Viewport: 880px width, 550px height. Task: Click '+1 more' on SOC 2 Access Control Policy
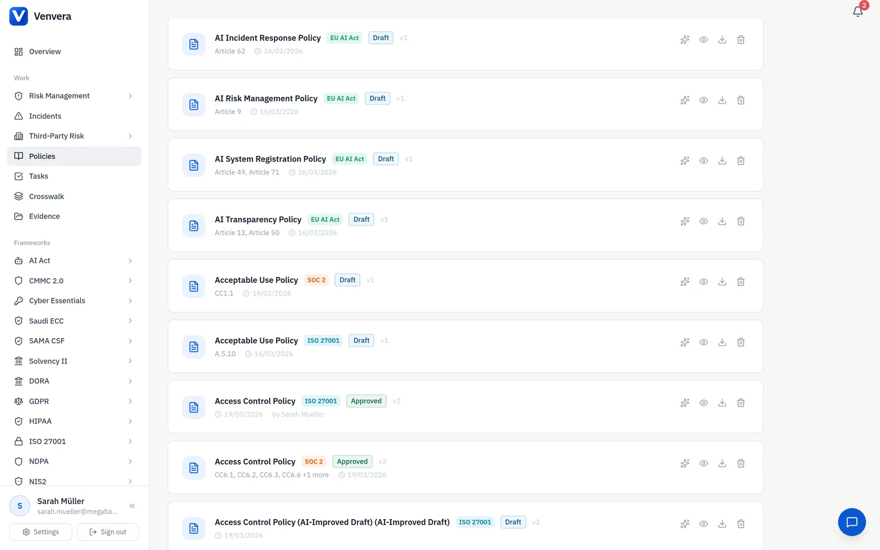tap(316, 475)
